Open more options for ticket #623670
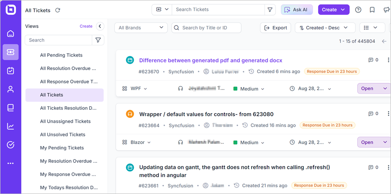Viewport: 391px width, 194px height. click(388, 60)
